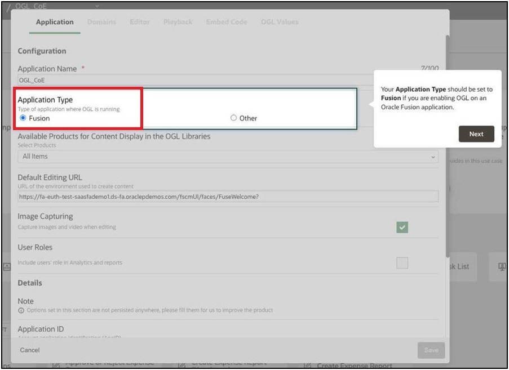Click the dialog's vertical scrollbar
The height and width of the screenshot is (370, 509).
448,146
